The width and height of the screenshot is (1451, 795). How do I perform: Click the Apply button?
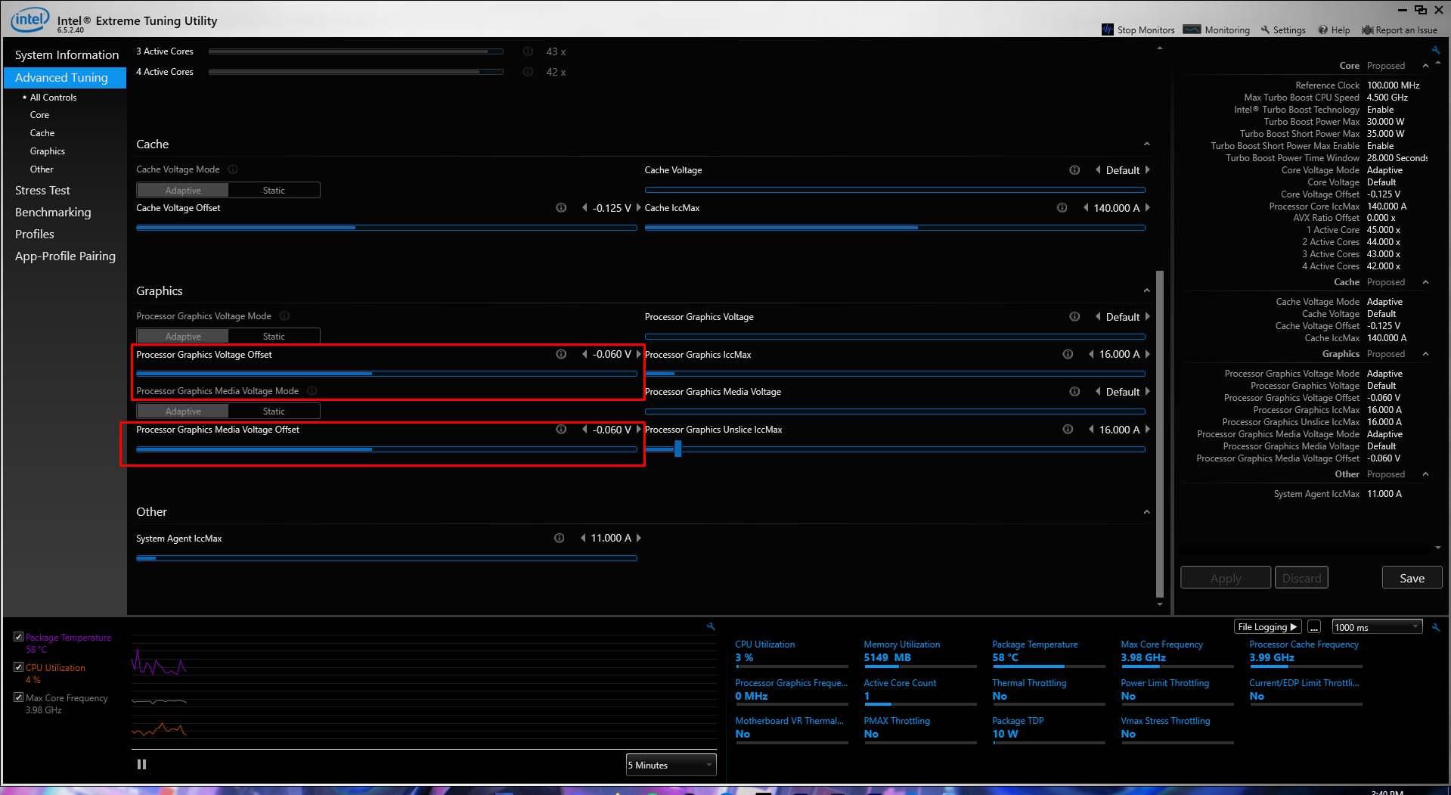click(1226, 578)
